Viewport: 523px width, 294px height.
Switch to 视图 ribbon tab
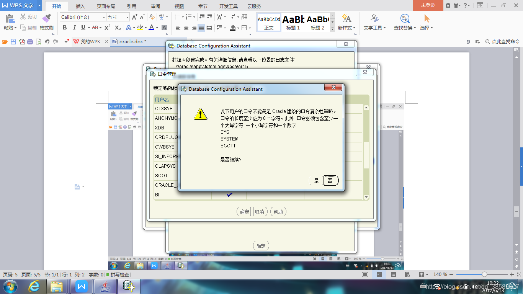click(179, 6)
